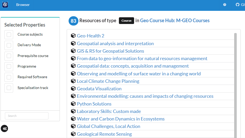Toggle the Delivery Mode checkbox
This screenshot has height=138, width=245.
[x=9, y=45]
